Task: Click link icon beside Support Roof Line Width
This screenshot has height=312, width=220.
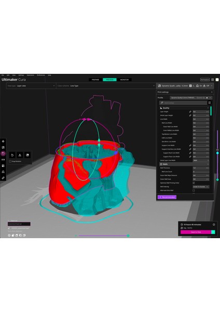Action: pos(190,153)
